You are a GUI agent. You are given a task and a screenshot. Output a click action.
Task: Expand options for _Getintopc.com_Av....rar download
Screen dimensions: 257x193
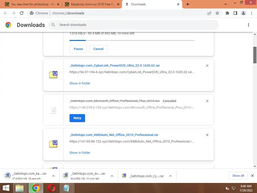[112, 176]
